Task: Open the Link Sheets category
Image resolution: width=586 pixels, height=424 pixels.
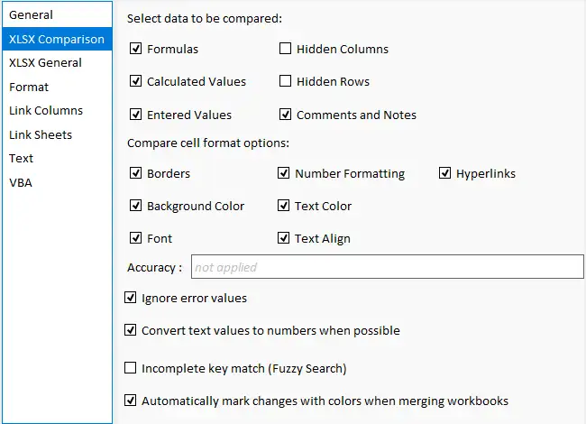Action: pos(57,134)
